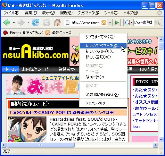Open the Back button history dropdown arrow
This screenshot has height=156, width=165.
point(14,22)
